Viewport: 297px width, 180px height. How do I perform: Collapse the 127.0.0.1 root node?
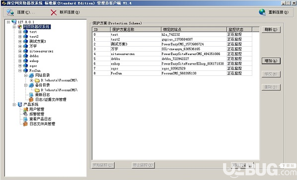[8, 22]
